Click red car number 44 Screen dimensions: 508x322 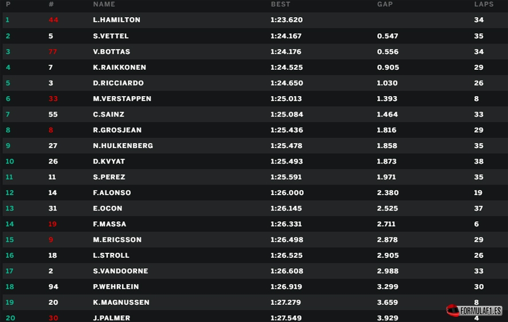[53, 19]
